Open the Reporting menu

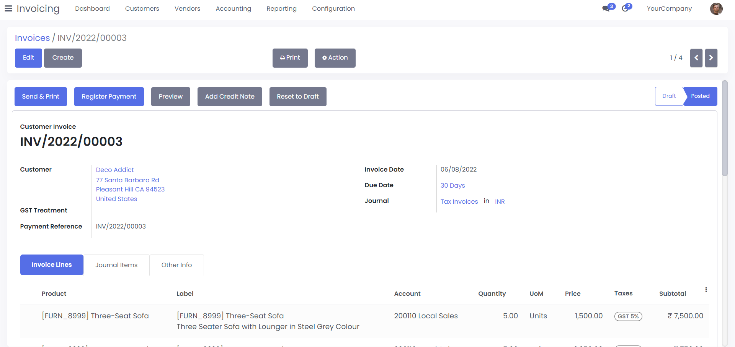[281, 8]
